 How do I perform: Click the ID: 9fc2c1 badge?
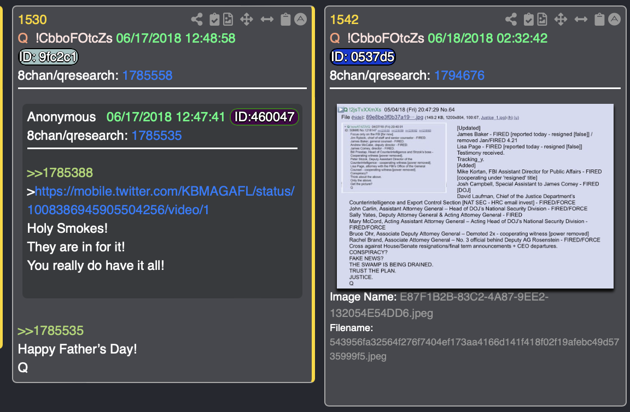click(x=48, y=57)
